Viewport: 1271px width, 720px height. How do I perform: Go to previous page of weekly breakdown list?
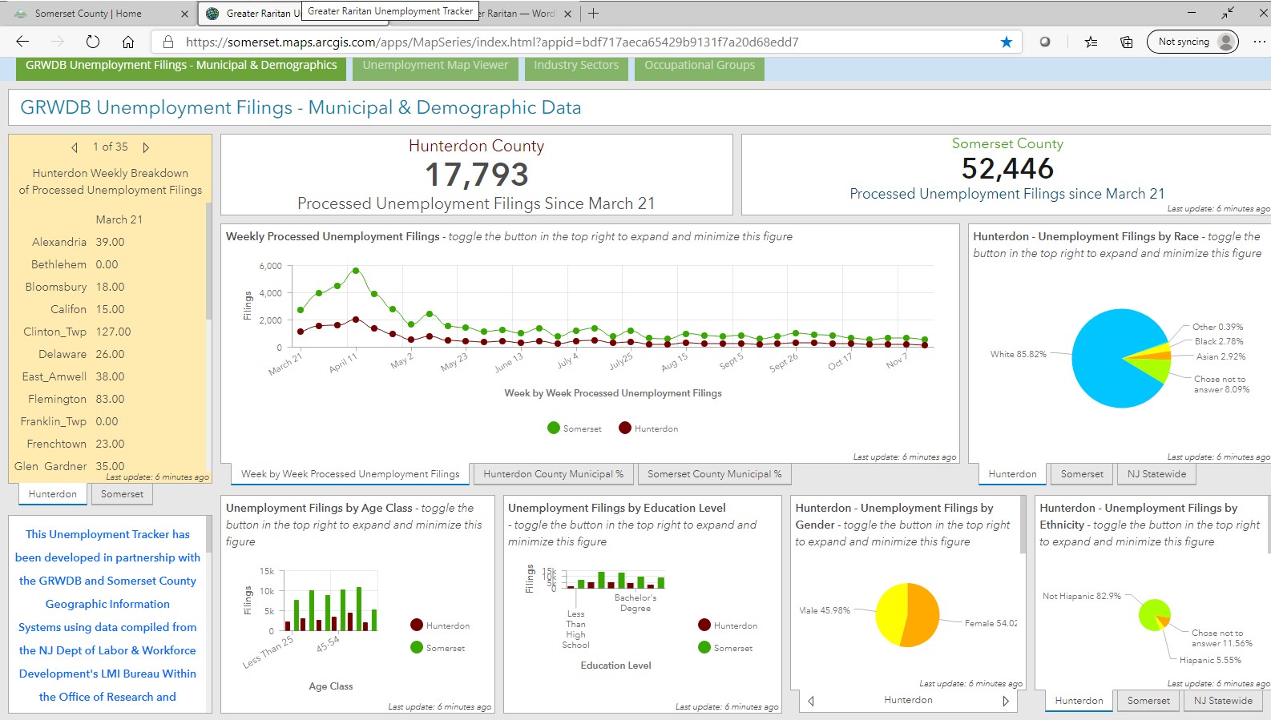(x=75, y=147)
